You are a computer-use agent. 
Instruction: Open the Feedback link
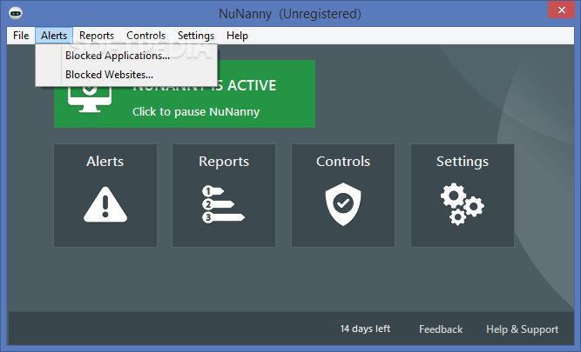pos(441,329)
